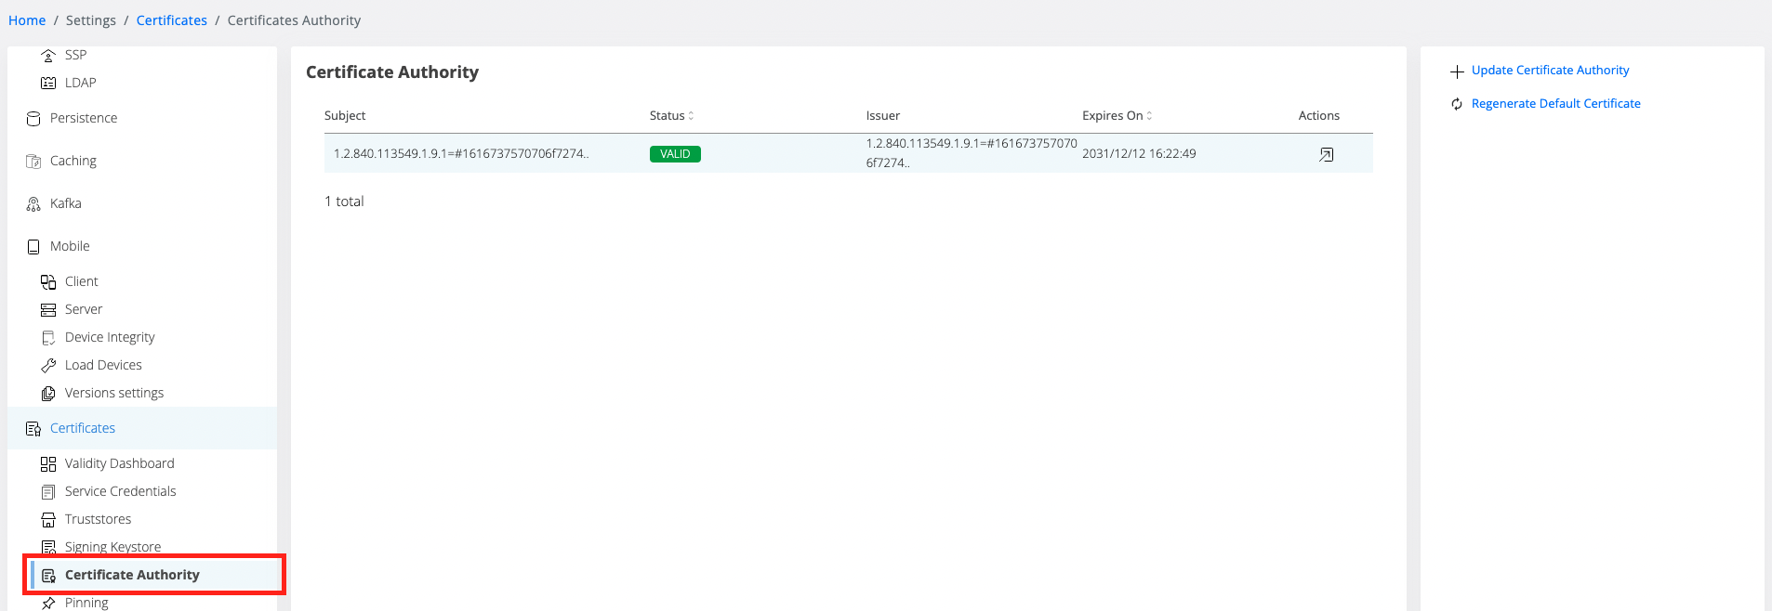
Task: Click the Load Devices wrench icon
Action: (48, 366)
